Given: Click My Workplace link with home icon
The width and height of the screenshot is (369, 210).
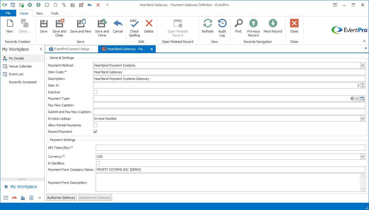Looking at the screenshot, I should point(20,187).
